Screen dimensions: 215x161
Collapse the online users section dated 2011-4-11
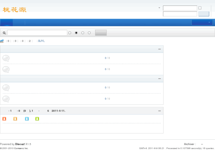point(159,111)
